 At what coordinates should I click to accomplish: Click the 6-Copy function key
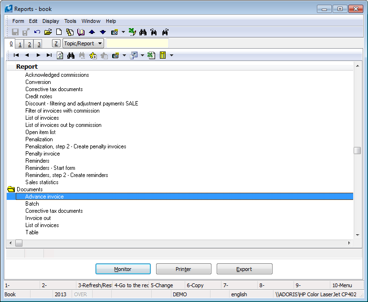[x=203, y=285]
